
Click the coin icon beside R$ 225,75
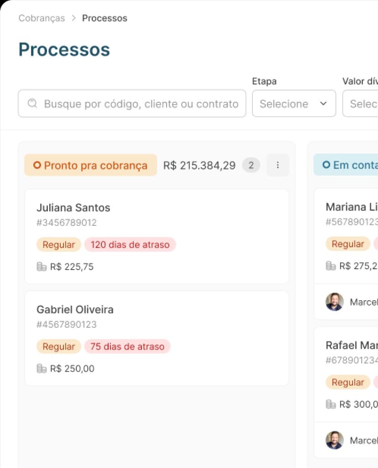pyautogui.click(x=41, y=266)
